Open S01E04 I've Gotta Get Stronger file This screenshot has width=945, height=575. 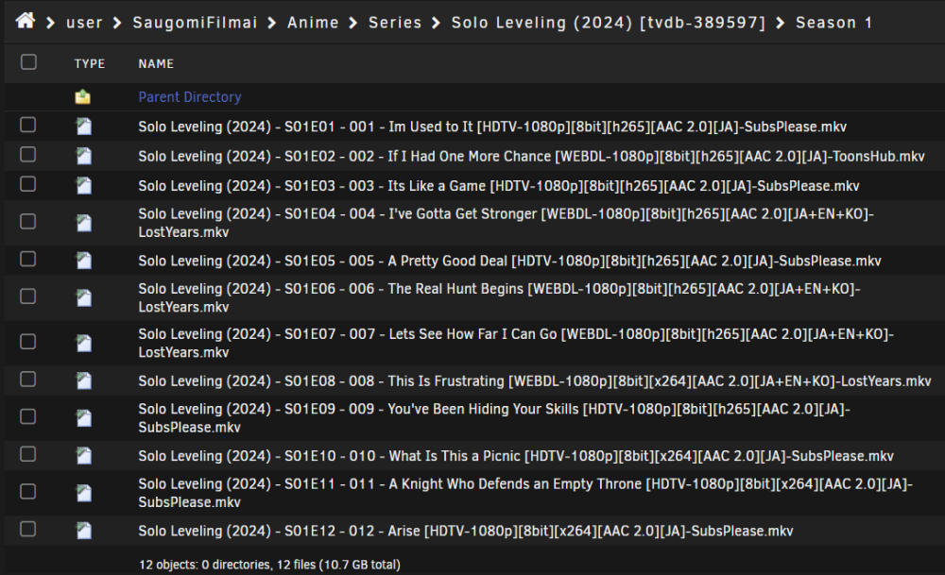pos(506,223)
